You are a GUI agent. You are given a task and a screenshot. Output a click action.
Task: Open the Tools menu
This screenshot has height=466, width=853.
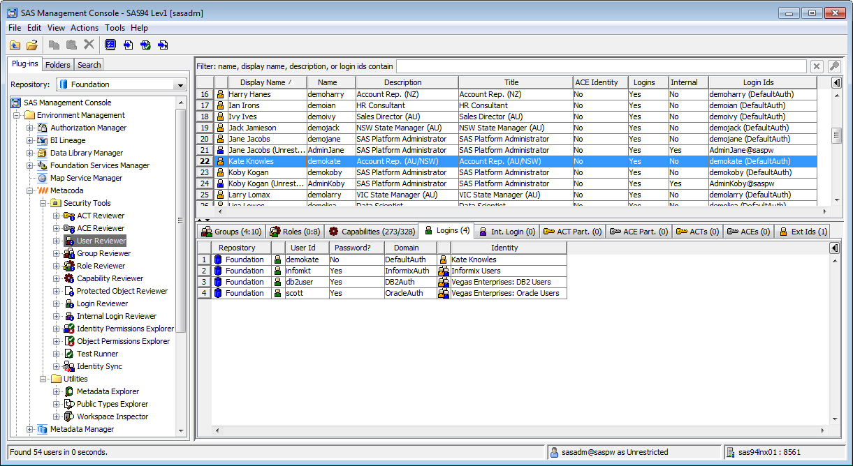pyautogui.click(x=115, y=28)
